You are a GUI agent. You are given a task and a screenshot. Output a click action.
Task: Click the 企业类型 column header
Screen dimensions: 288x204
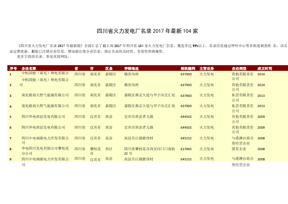(239, 69)
